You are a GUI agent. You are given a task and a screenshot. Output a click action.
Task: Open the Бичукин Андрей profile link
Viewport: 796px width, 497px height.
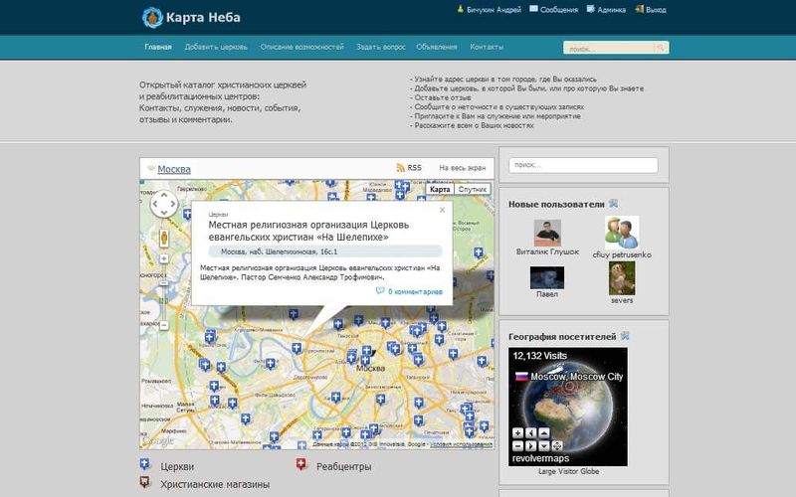pyautogui.click(x=494, y=10)
